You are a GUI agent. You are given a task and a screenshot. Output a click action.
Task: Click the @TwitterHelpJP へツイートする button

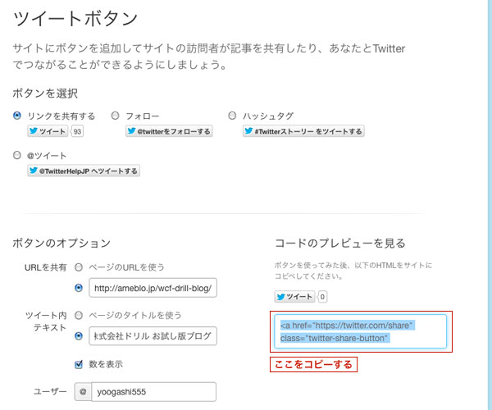coord(84,171)
